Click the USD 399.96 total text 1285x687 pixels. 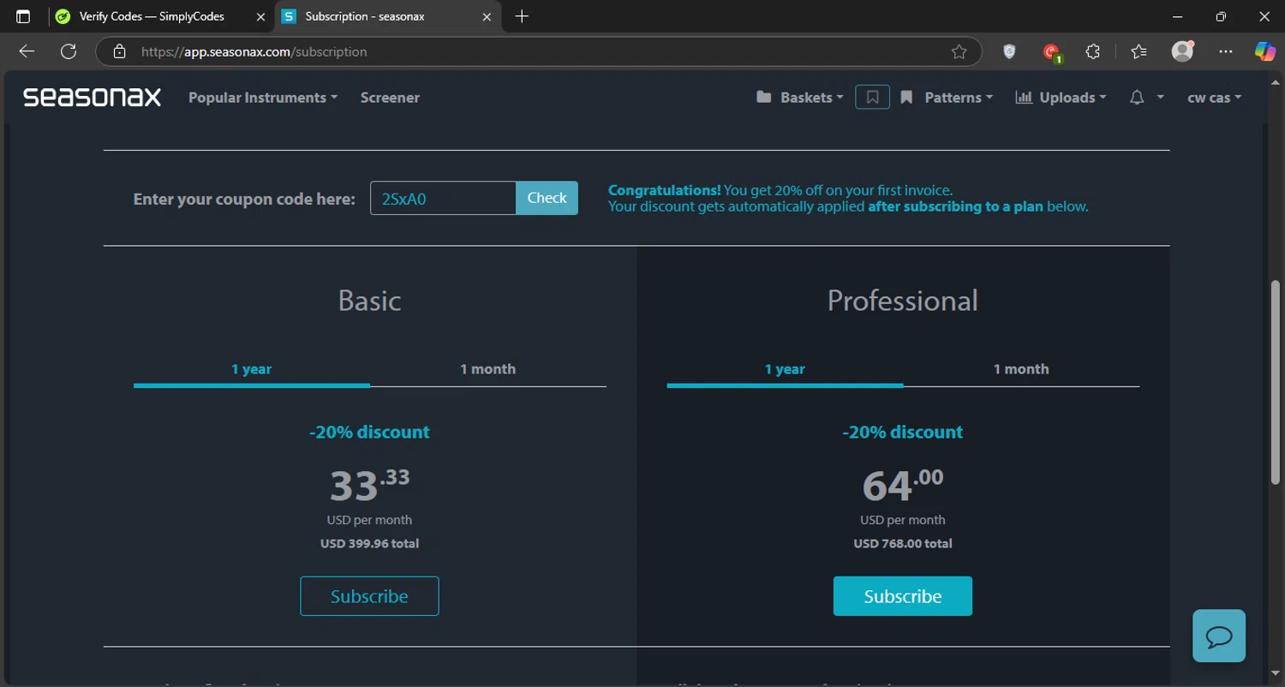point(369,543)
